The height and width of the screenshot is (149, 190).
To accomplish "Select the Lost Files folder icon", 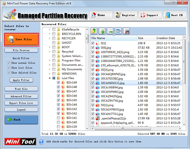I will click(59, 78).
